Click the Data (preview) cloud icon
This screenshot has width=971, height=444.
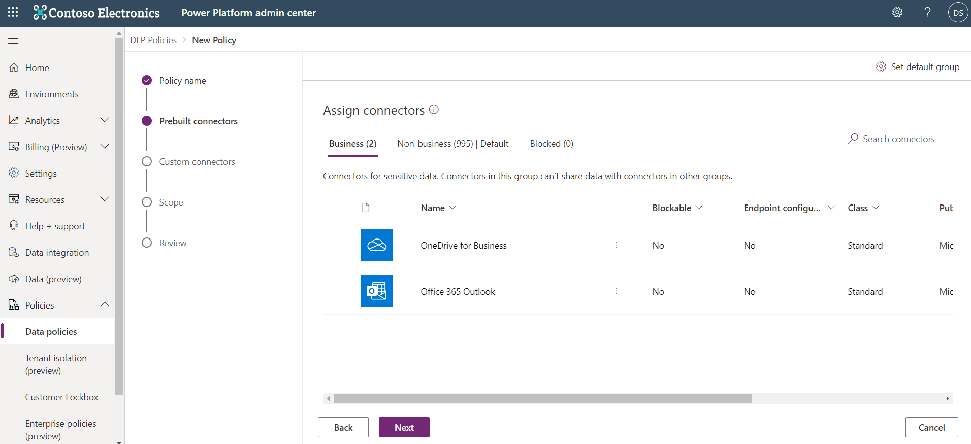click(x=14, y=279)
